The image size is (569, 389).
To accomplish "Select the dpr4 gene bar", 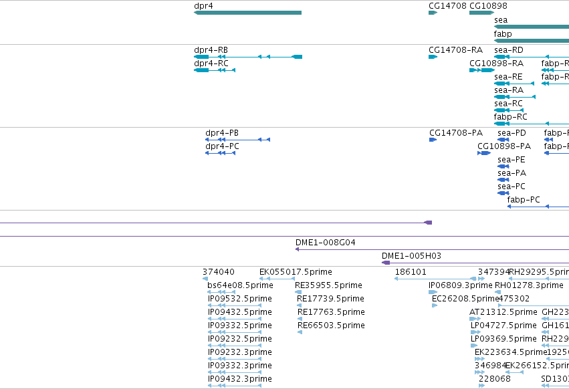I will pos(248,13).
